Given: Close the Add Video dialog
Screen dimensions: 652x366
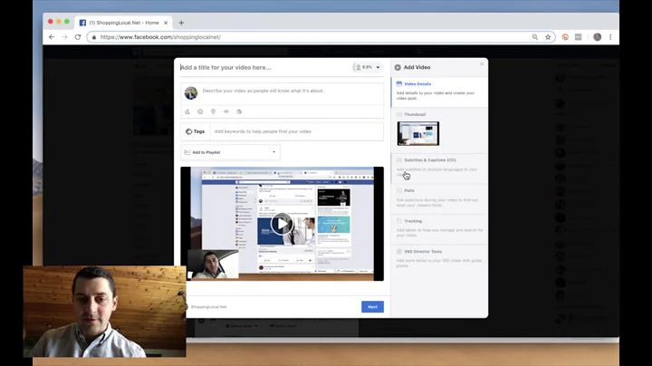Looking at the screenshot, I should [x=482, y=64].
